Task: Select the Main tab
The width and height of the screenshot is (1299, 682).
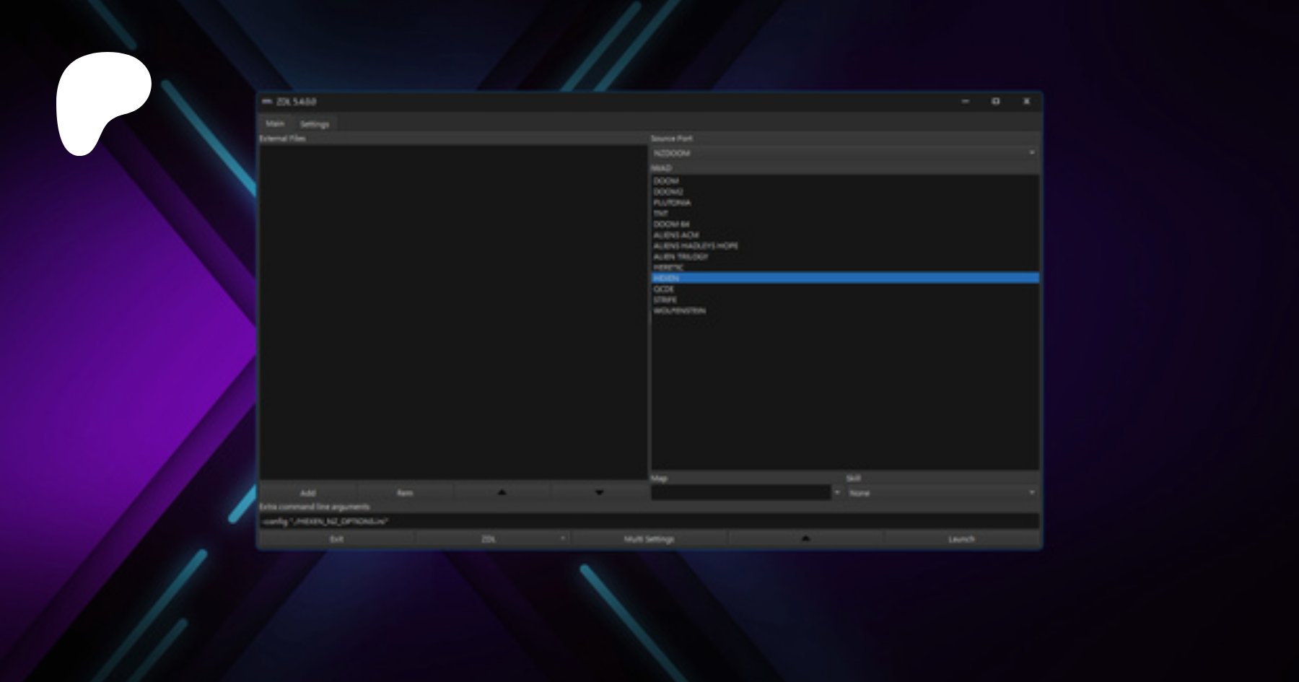Action: coord(275,124)
